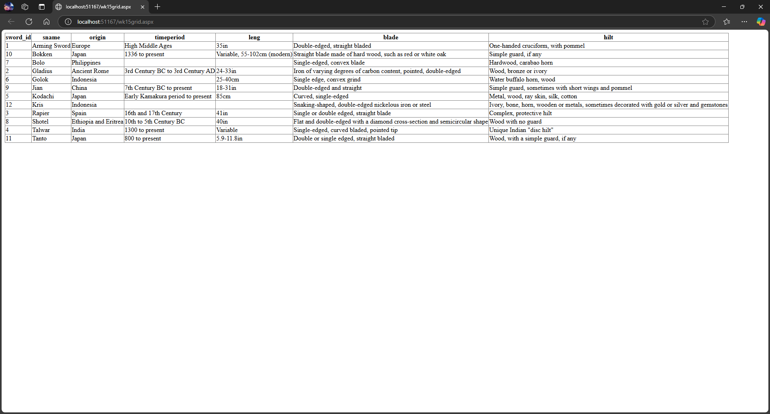Select the Gladius name cell
This screenshot has width=770, height=414.
(x=51, y=71)
